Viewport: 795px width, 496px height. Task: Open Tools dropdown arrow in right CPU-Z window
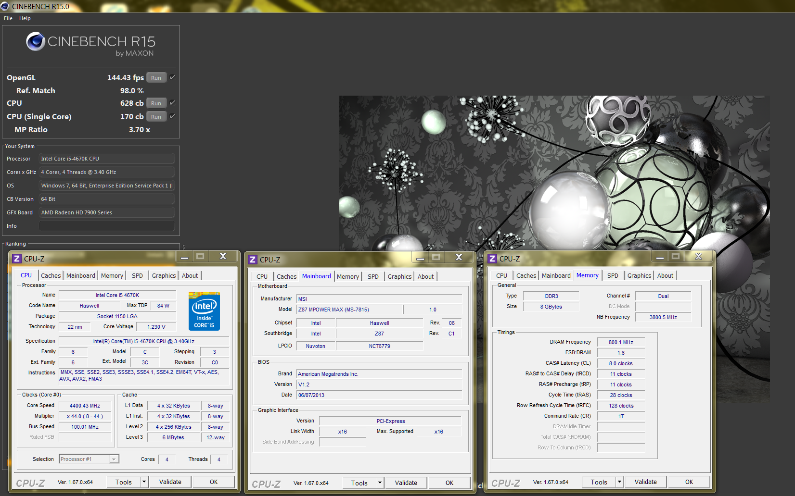[619, 482]
